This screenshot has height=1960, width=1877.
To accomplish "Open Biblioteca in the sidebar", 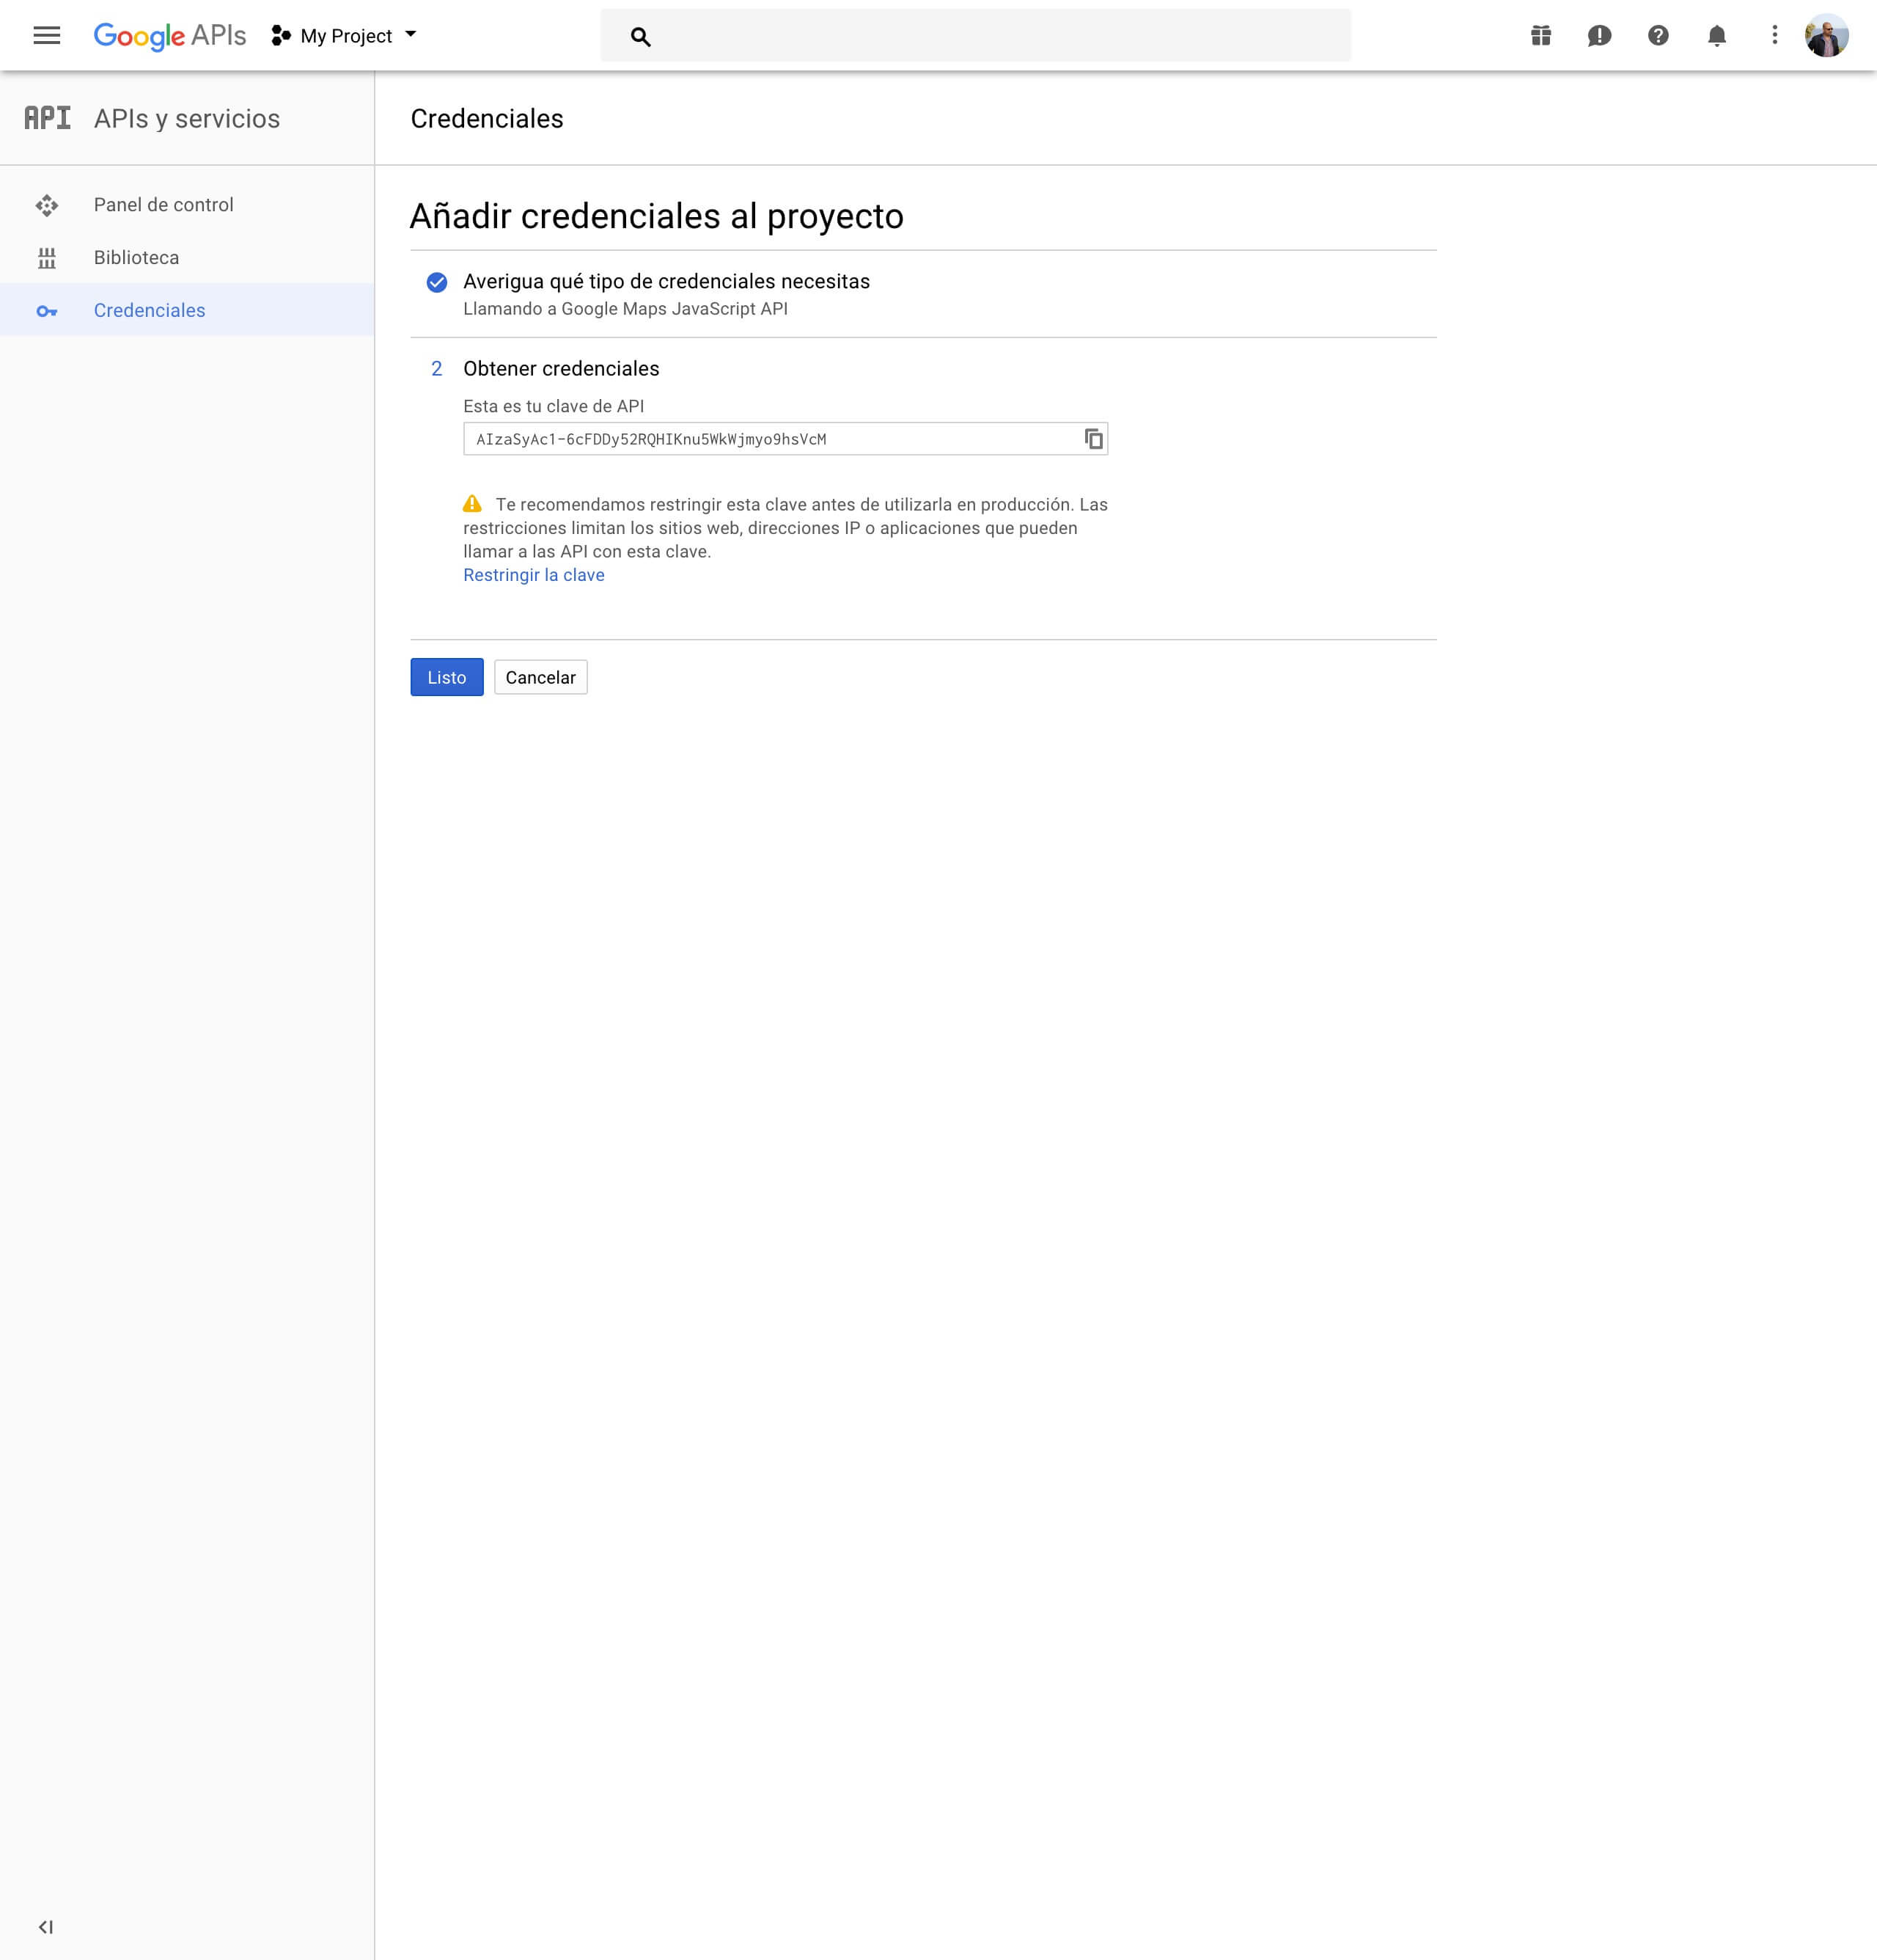I will click(136, 258).
